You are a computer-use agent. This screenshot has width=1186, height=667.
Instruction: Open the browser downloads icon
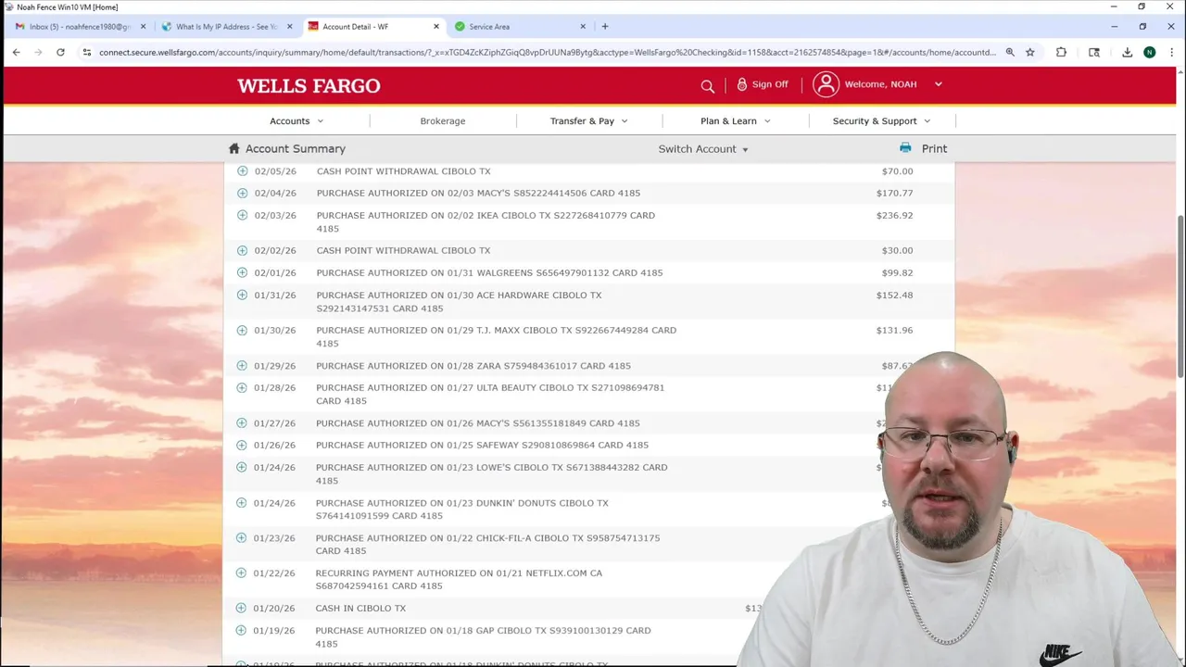1127,53
